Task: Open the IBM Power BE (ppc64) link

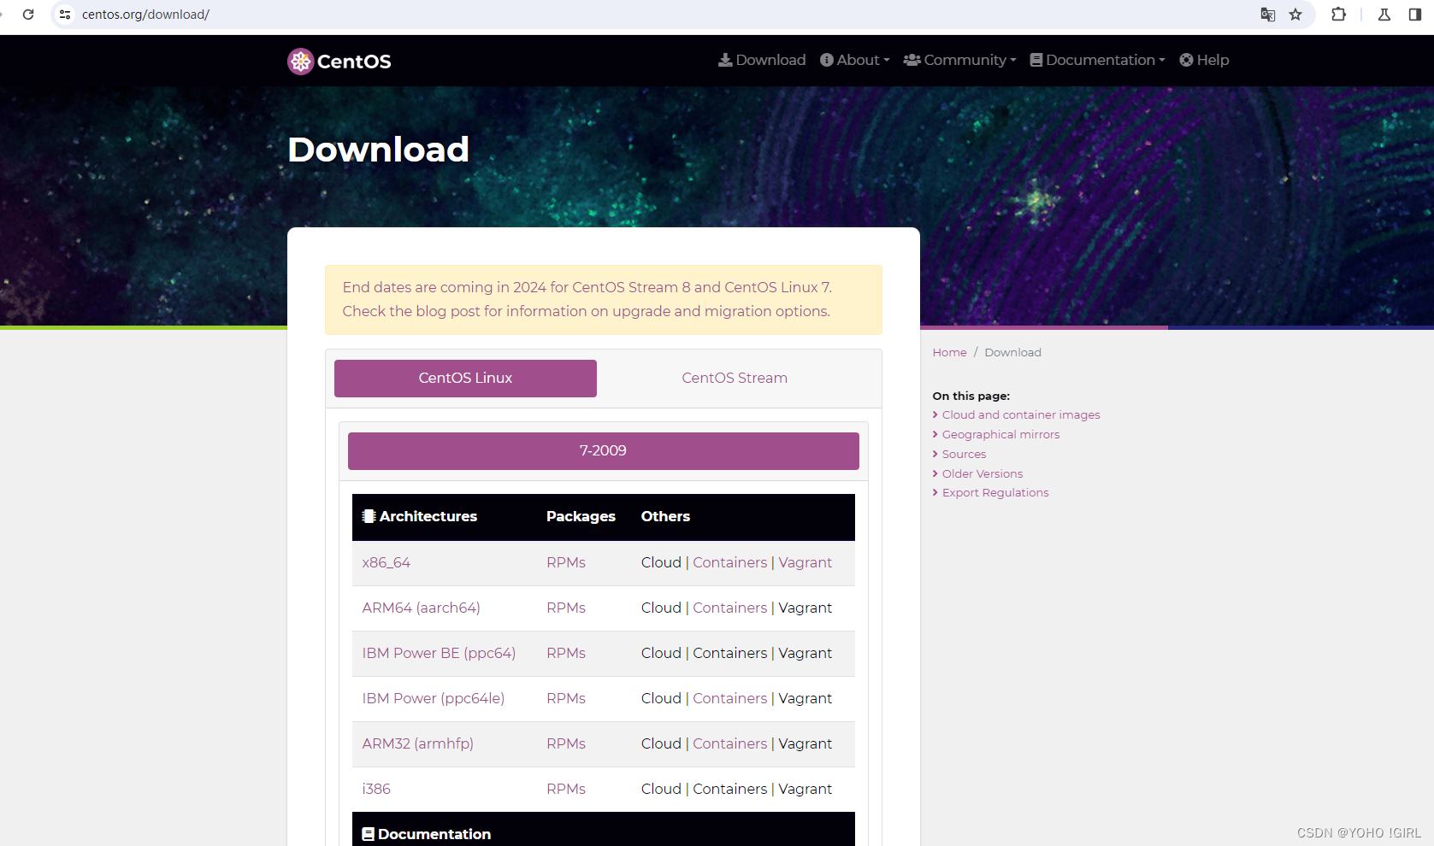Action: (439, 653)
